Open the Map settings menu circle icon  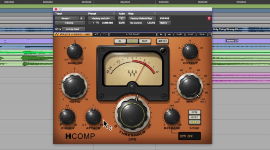pos(155,14)
